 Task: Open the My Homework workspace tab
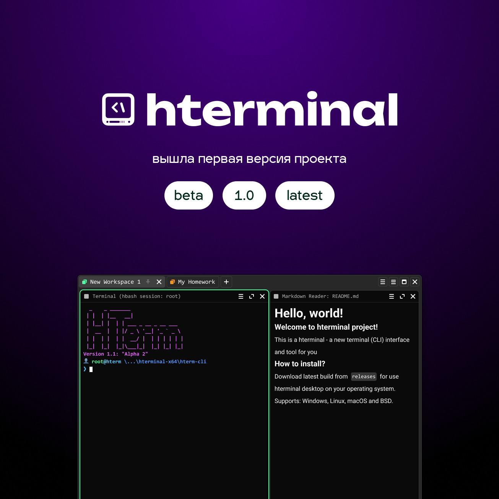pos(193,282)
